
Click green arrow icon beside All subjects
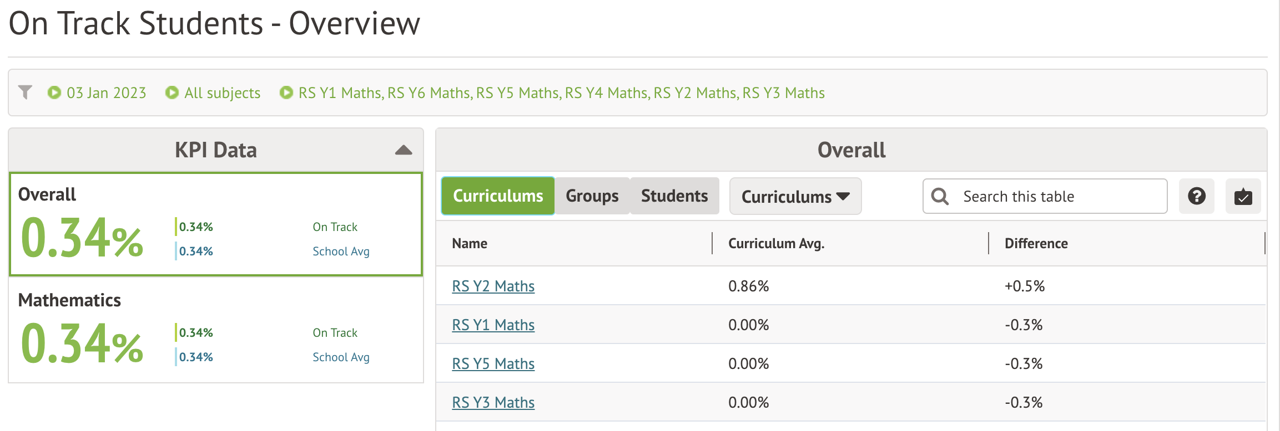(172, 93)
